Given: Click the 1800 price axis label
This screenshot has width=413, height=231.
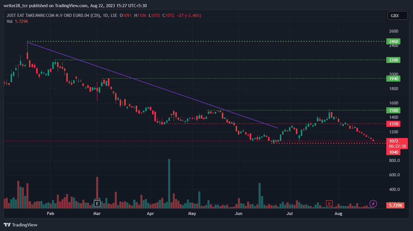Looking at the screenshot, I should coord(393,89).
